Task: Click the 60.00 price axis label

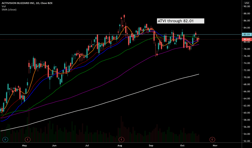Action: point(247,113)
